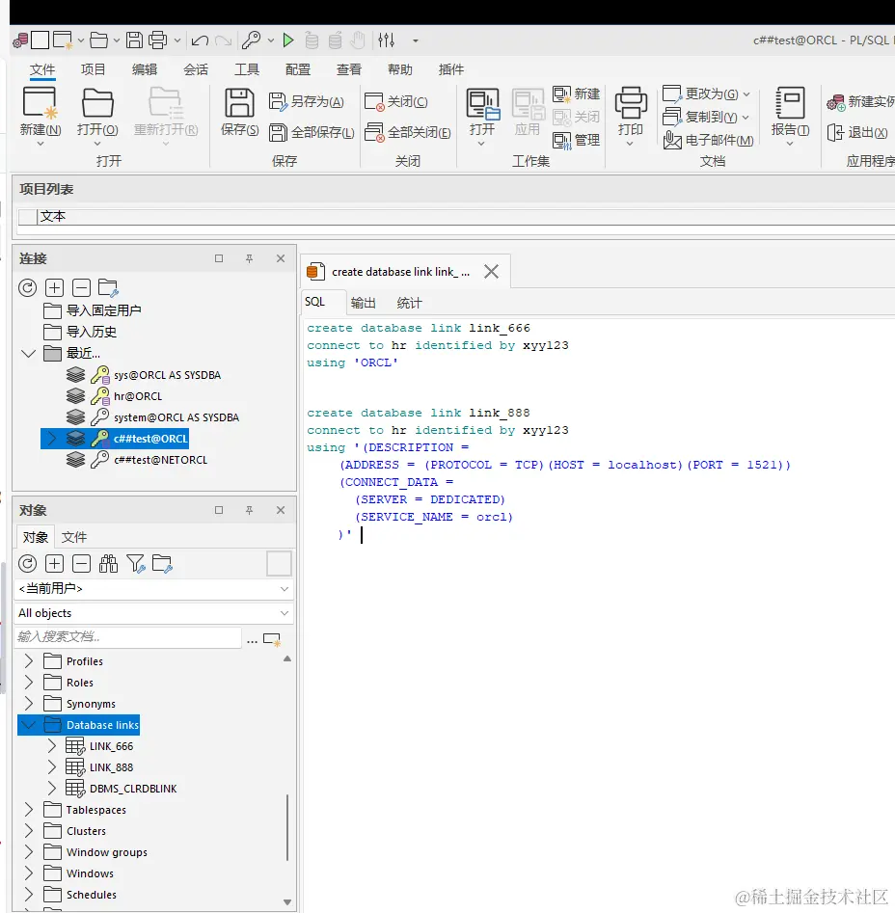895x913 pixels.
Task: Select sys@ORCL AS SYSDBA connection
Action: point(168,375)
